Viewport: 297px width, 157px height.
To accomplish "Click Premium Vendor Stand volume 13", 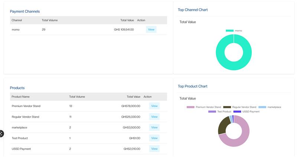I will coord(71,106).
